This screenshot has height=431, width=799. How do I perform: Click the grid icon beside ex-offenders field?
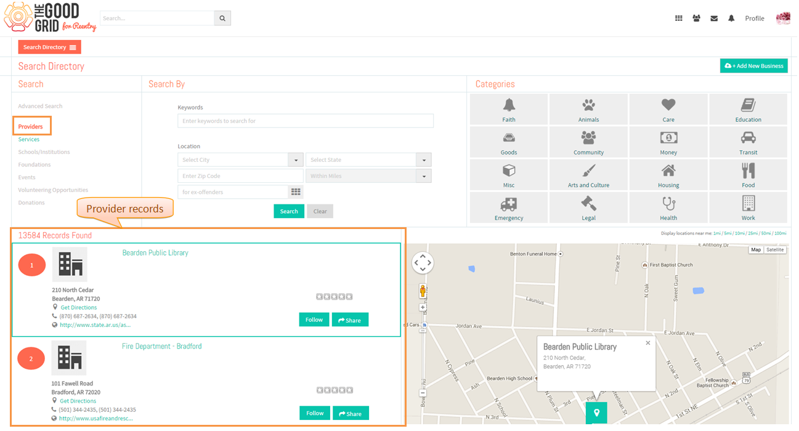296,192
